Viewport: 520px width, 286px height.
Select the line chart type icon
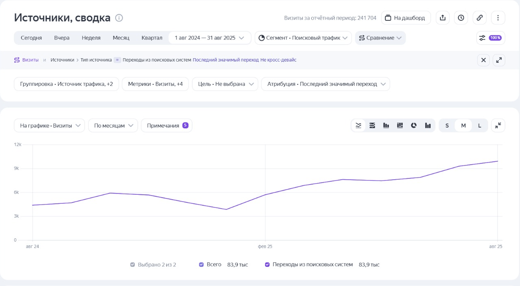[x=358, y=125]
